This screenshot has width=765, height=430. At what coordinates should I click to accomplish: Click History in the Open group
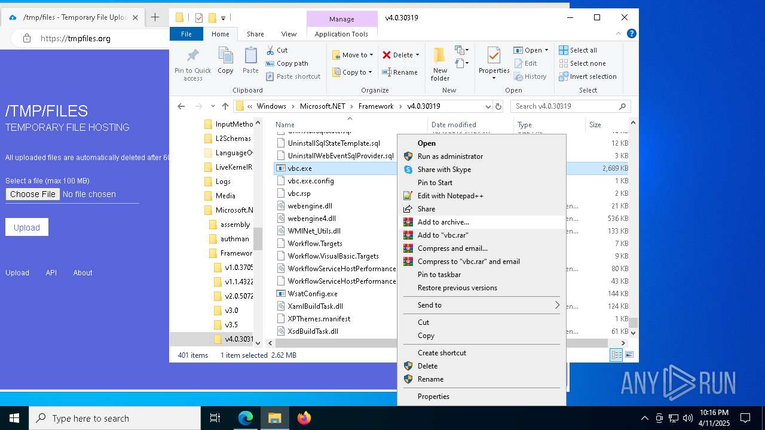pyautogui.click(x=530, y=76)
